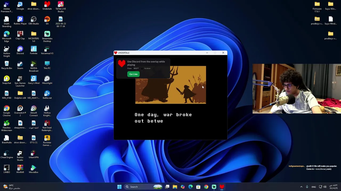Select the LIMBO desktop shortcut
Viewport: 341px width, 191px height.
pos(7,169)
